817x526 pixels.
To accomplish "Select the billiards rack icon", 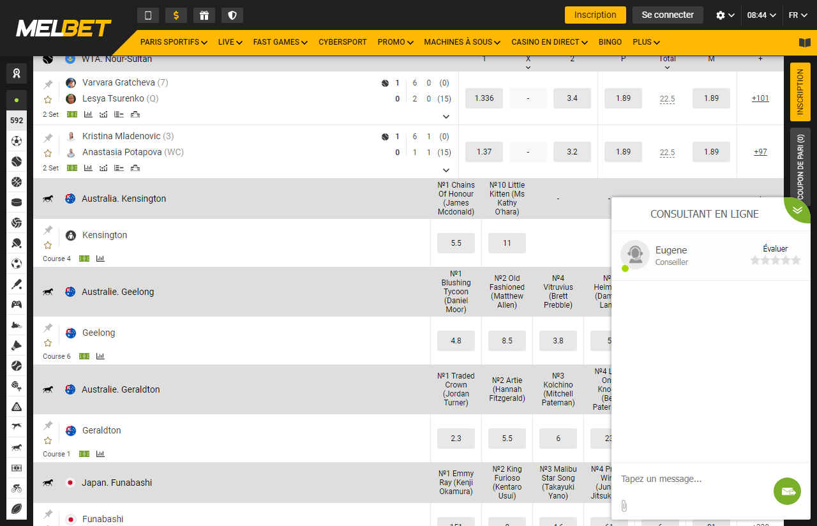I will point(17,407).
